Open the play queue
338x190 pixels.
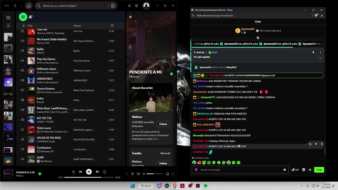click(x=133, y=174)
